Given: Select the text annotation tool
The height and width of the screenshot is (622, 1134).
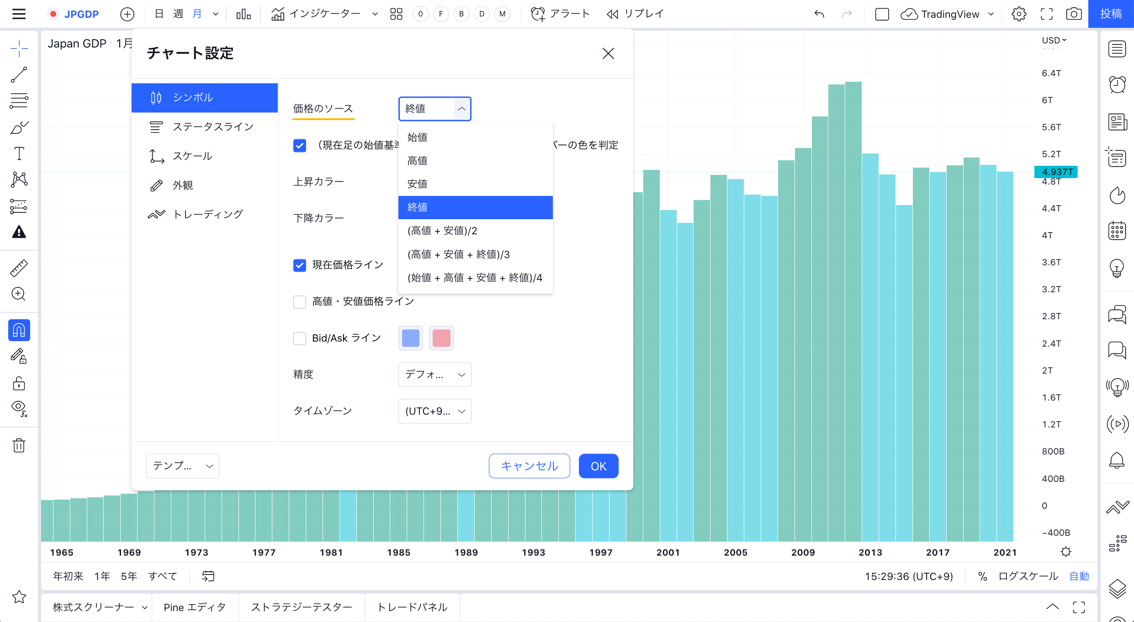Looking at the screenshot, I should click(x=19, y=153).
